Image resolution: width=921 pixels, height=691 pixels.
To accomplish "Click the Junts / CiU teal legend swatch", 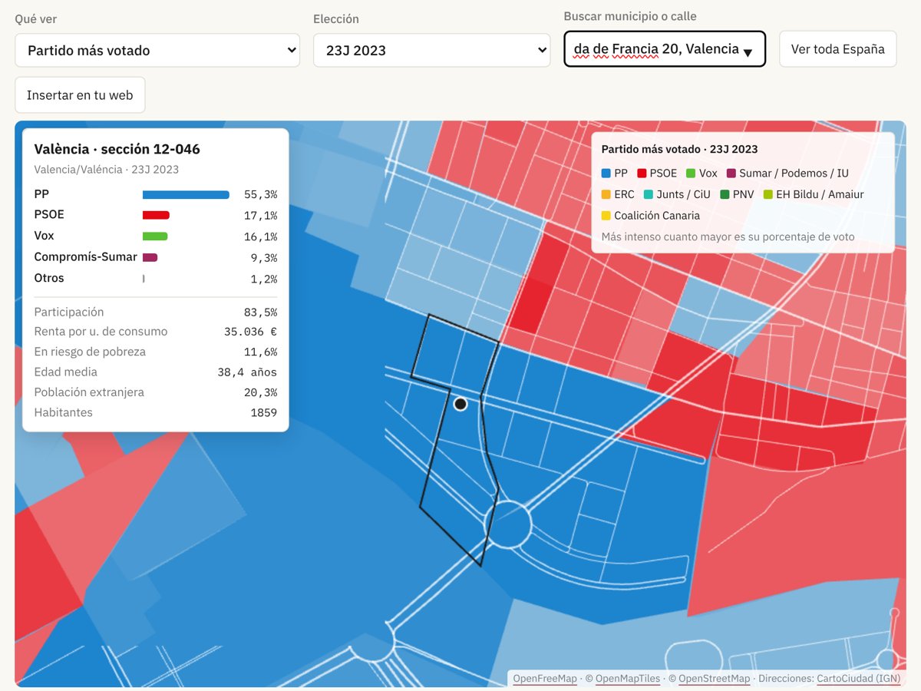I will (x=648, y=194).
